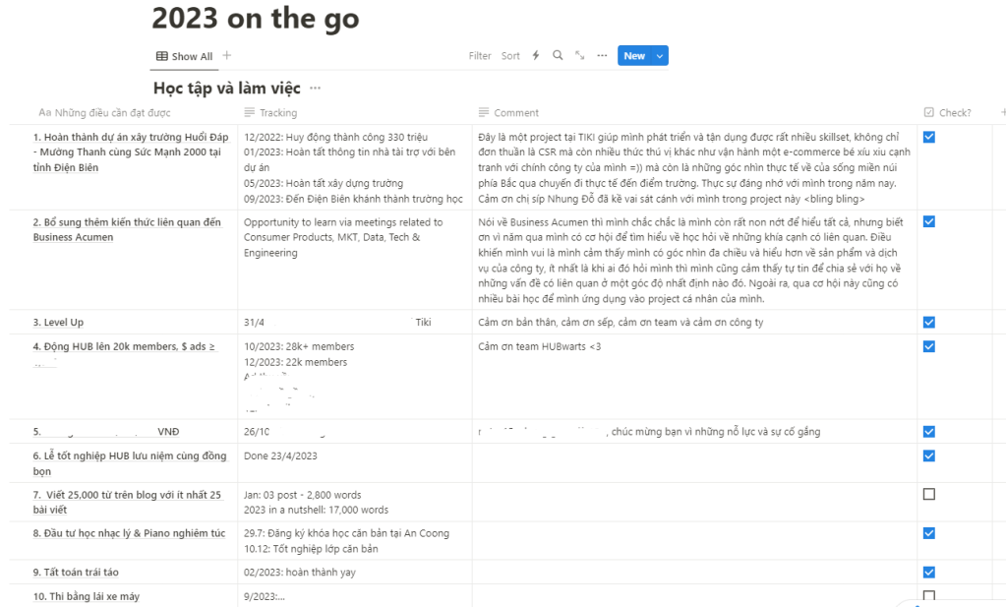Click the Check? column header

pyautogui.click(x=954, y=112)
